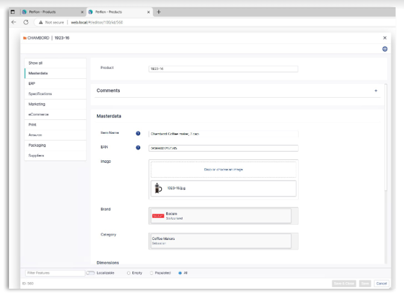The height and width of the screenshot is (296, 404).
Task: Click the Save button
Action: [365, 283]
